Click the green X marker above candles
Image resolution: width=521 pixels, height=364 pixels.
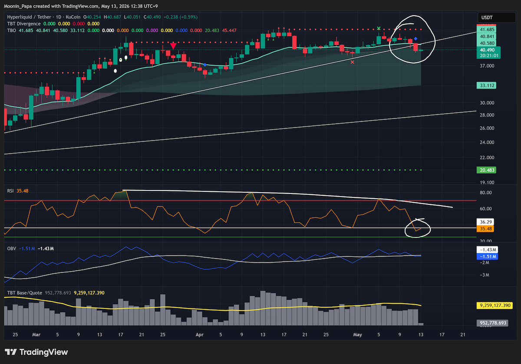coord(379,28)
